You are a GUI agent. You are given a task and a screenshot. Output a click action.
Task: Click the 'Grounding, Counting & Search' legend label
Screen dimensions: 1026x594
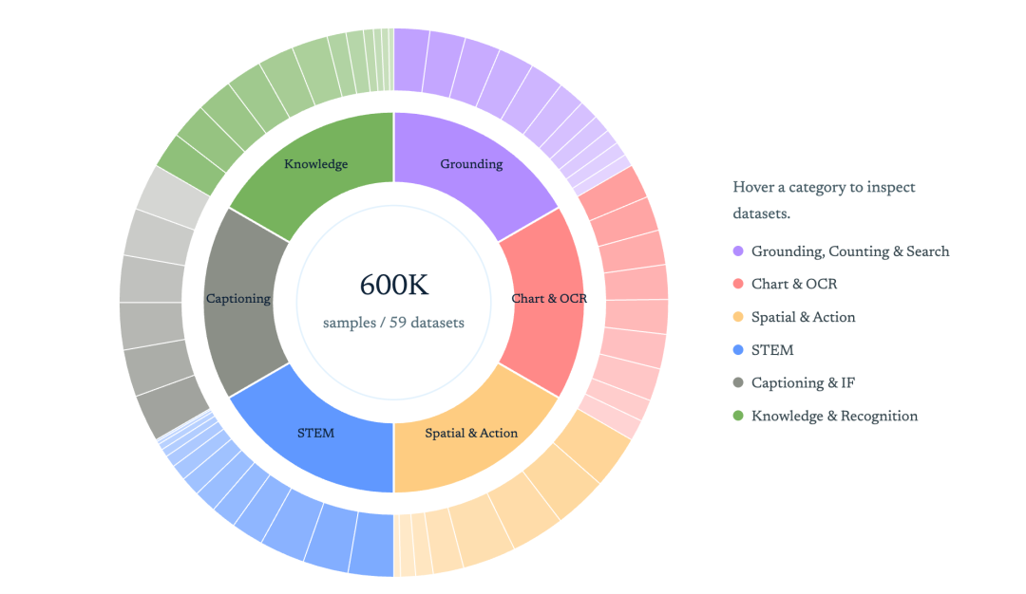point(850,251)
